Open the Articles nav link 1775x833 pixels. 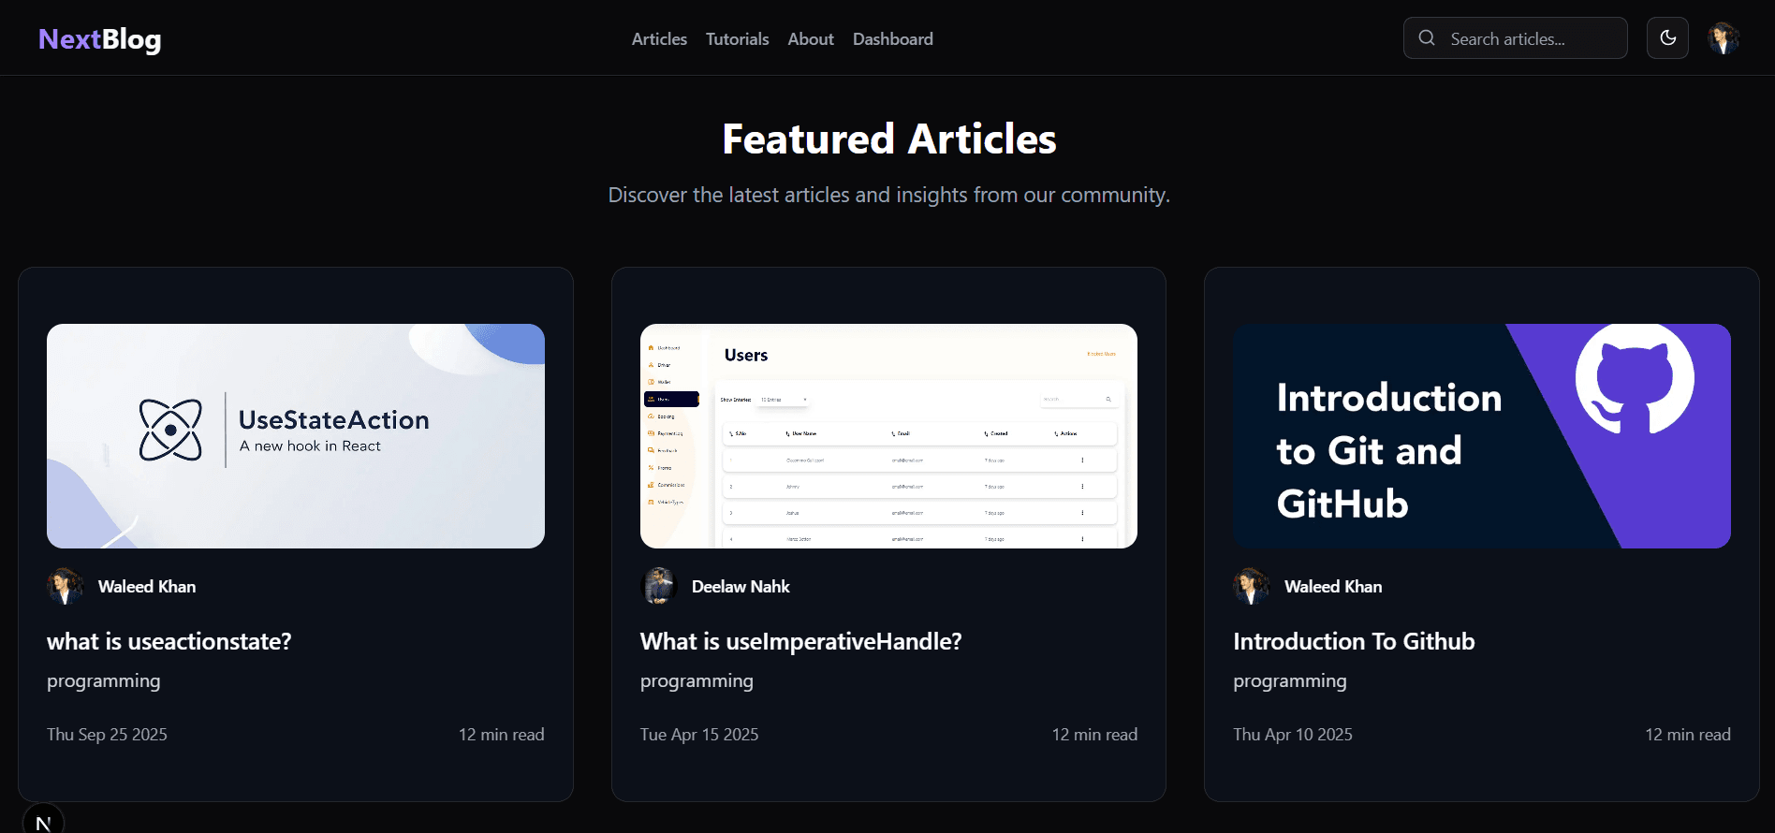pos(659,39)
